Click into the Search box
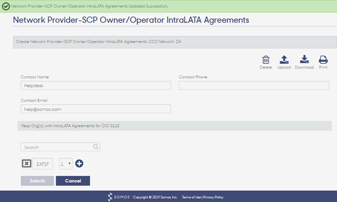 click(60, 147)
